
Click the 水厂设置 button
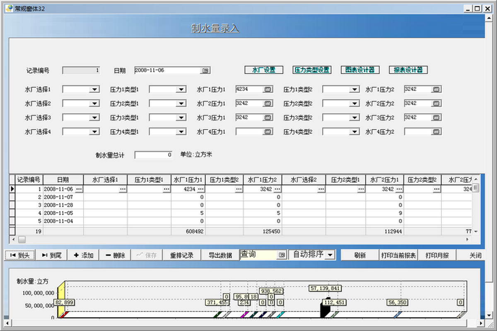[264, 70]
